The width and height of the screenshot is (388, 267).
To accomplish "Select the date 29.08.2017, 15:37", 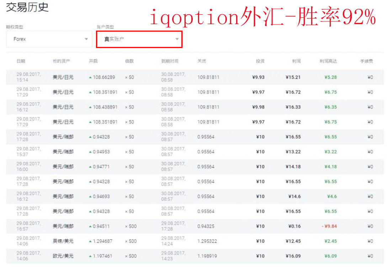I will pyautogui.click(x=29, y=151).
